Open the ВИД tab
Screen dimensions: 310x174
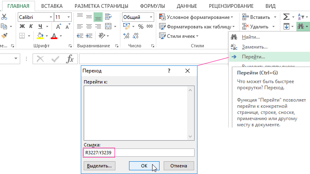(270, 6)
